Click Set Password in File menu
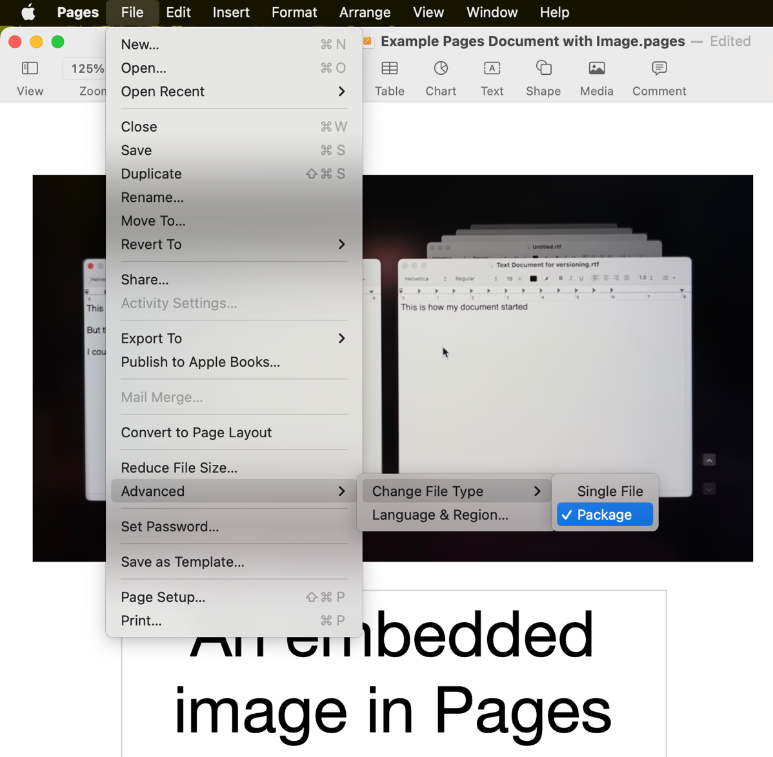Viewport: 773px width, 757px height. (x=170, y=526)
